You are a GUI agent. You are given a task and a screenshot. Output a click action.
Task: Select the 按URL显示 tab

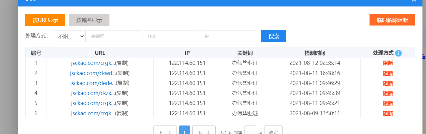pyautogui.click(x=45, y=20)
